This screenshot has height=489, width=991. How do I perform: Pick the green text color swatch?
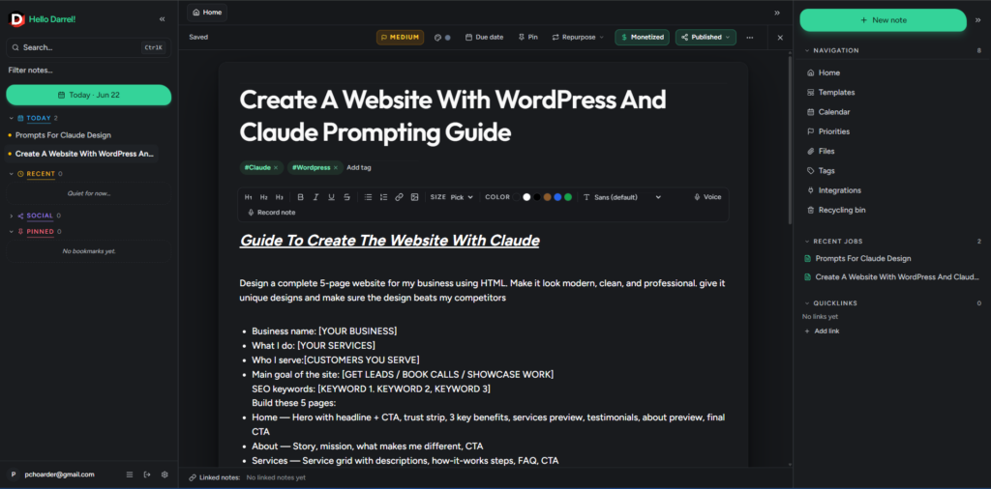click(x=568, y=197)
